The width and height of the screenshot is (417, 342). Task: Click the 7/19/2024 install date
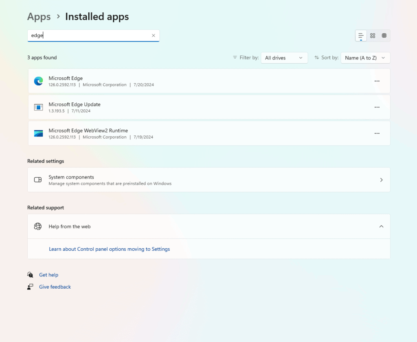point(143,137)
